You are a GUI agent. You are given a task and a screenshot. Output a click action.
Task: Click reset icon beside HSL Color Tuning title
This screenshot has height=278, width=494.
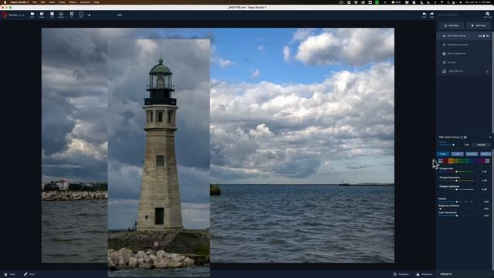point(461,137)
